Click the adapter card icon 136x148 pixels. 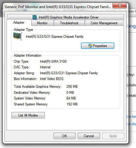point(18,37)
